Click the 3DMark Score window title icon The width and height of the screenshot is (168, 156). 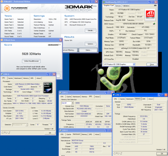tap(2, 40)
